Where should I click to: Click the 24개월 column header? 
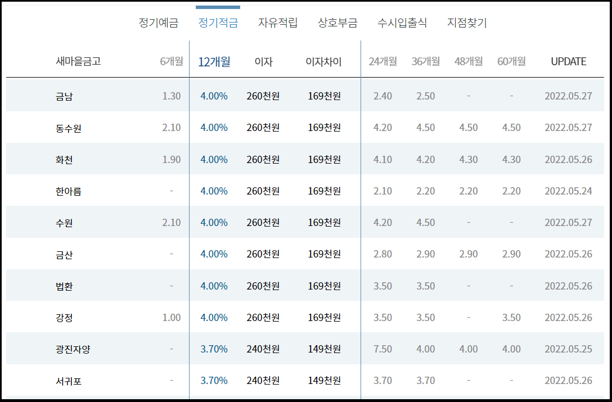[383, 61]
